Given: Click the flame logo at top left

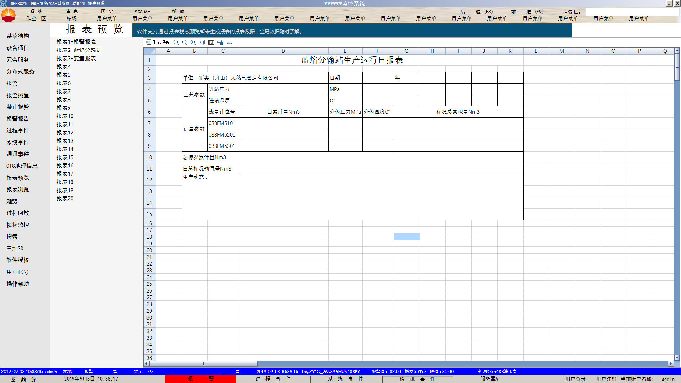Looking at the screenshot, I should coord(9,15).
